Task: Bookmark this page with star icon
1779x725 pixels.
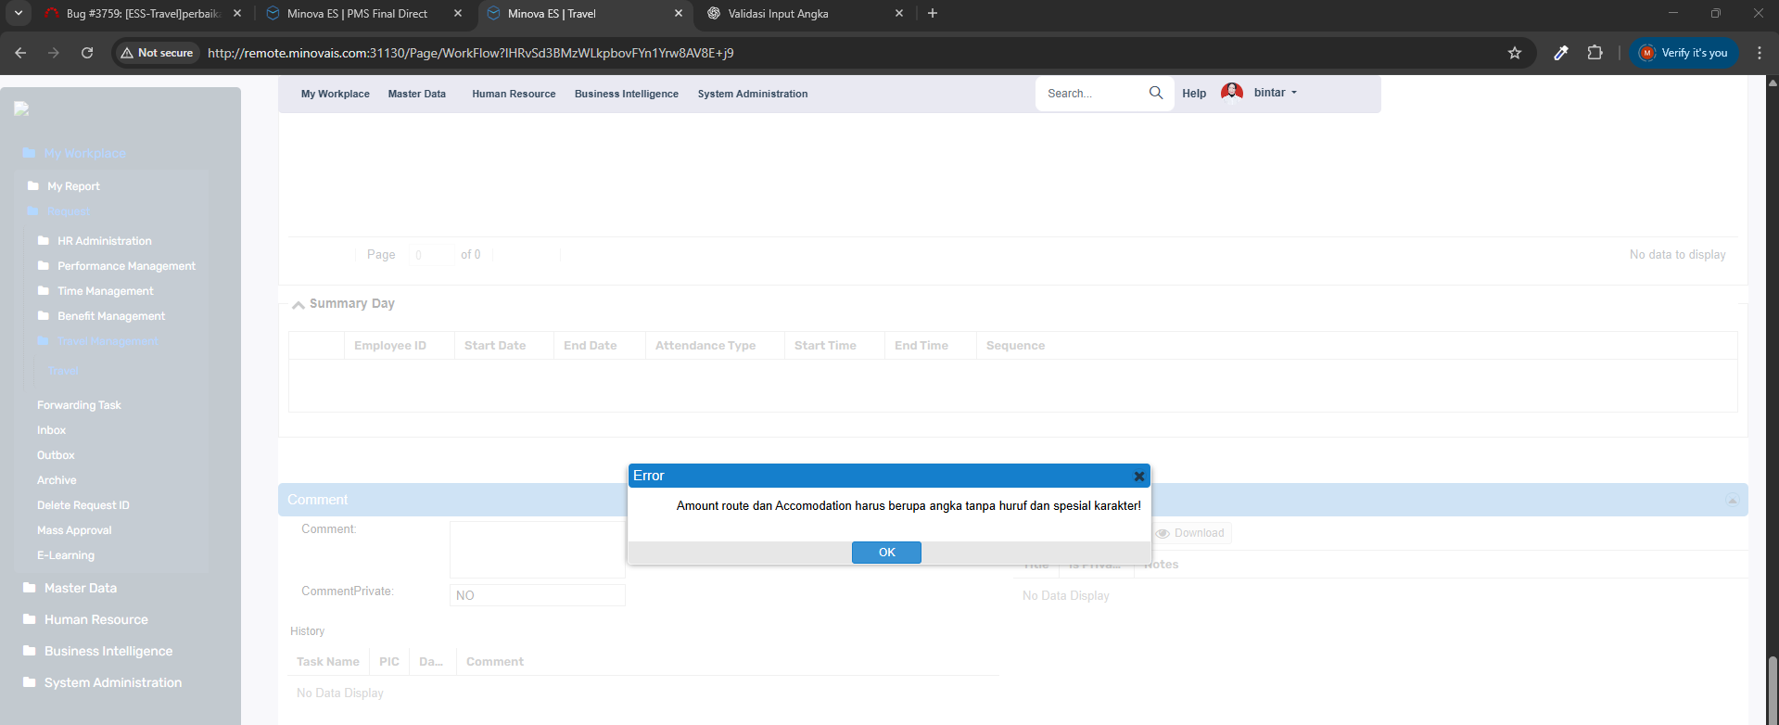Action: [x=1515, y=53]
